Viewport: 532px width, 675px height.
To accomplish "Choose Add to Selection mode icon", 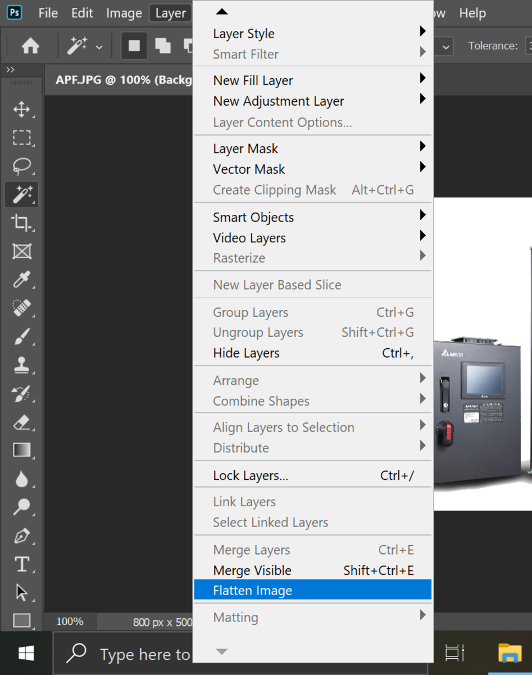I will (163, 46).
